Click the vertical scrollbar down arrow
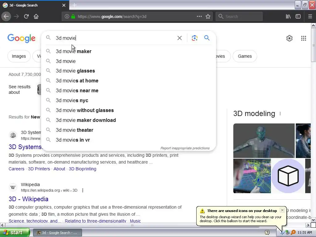Screen dimensions: 316x237 click(x=313, y=220)
